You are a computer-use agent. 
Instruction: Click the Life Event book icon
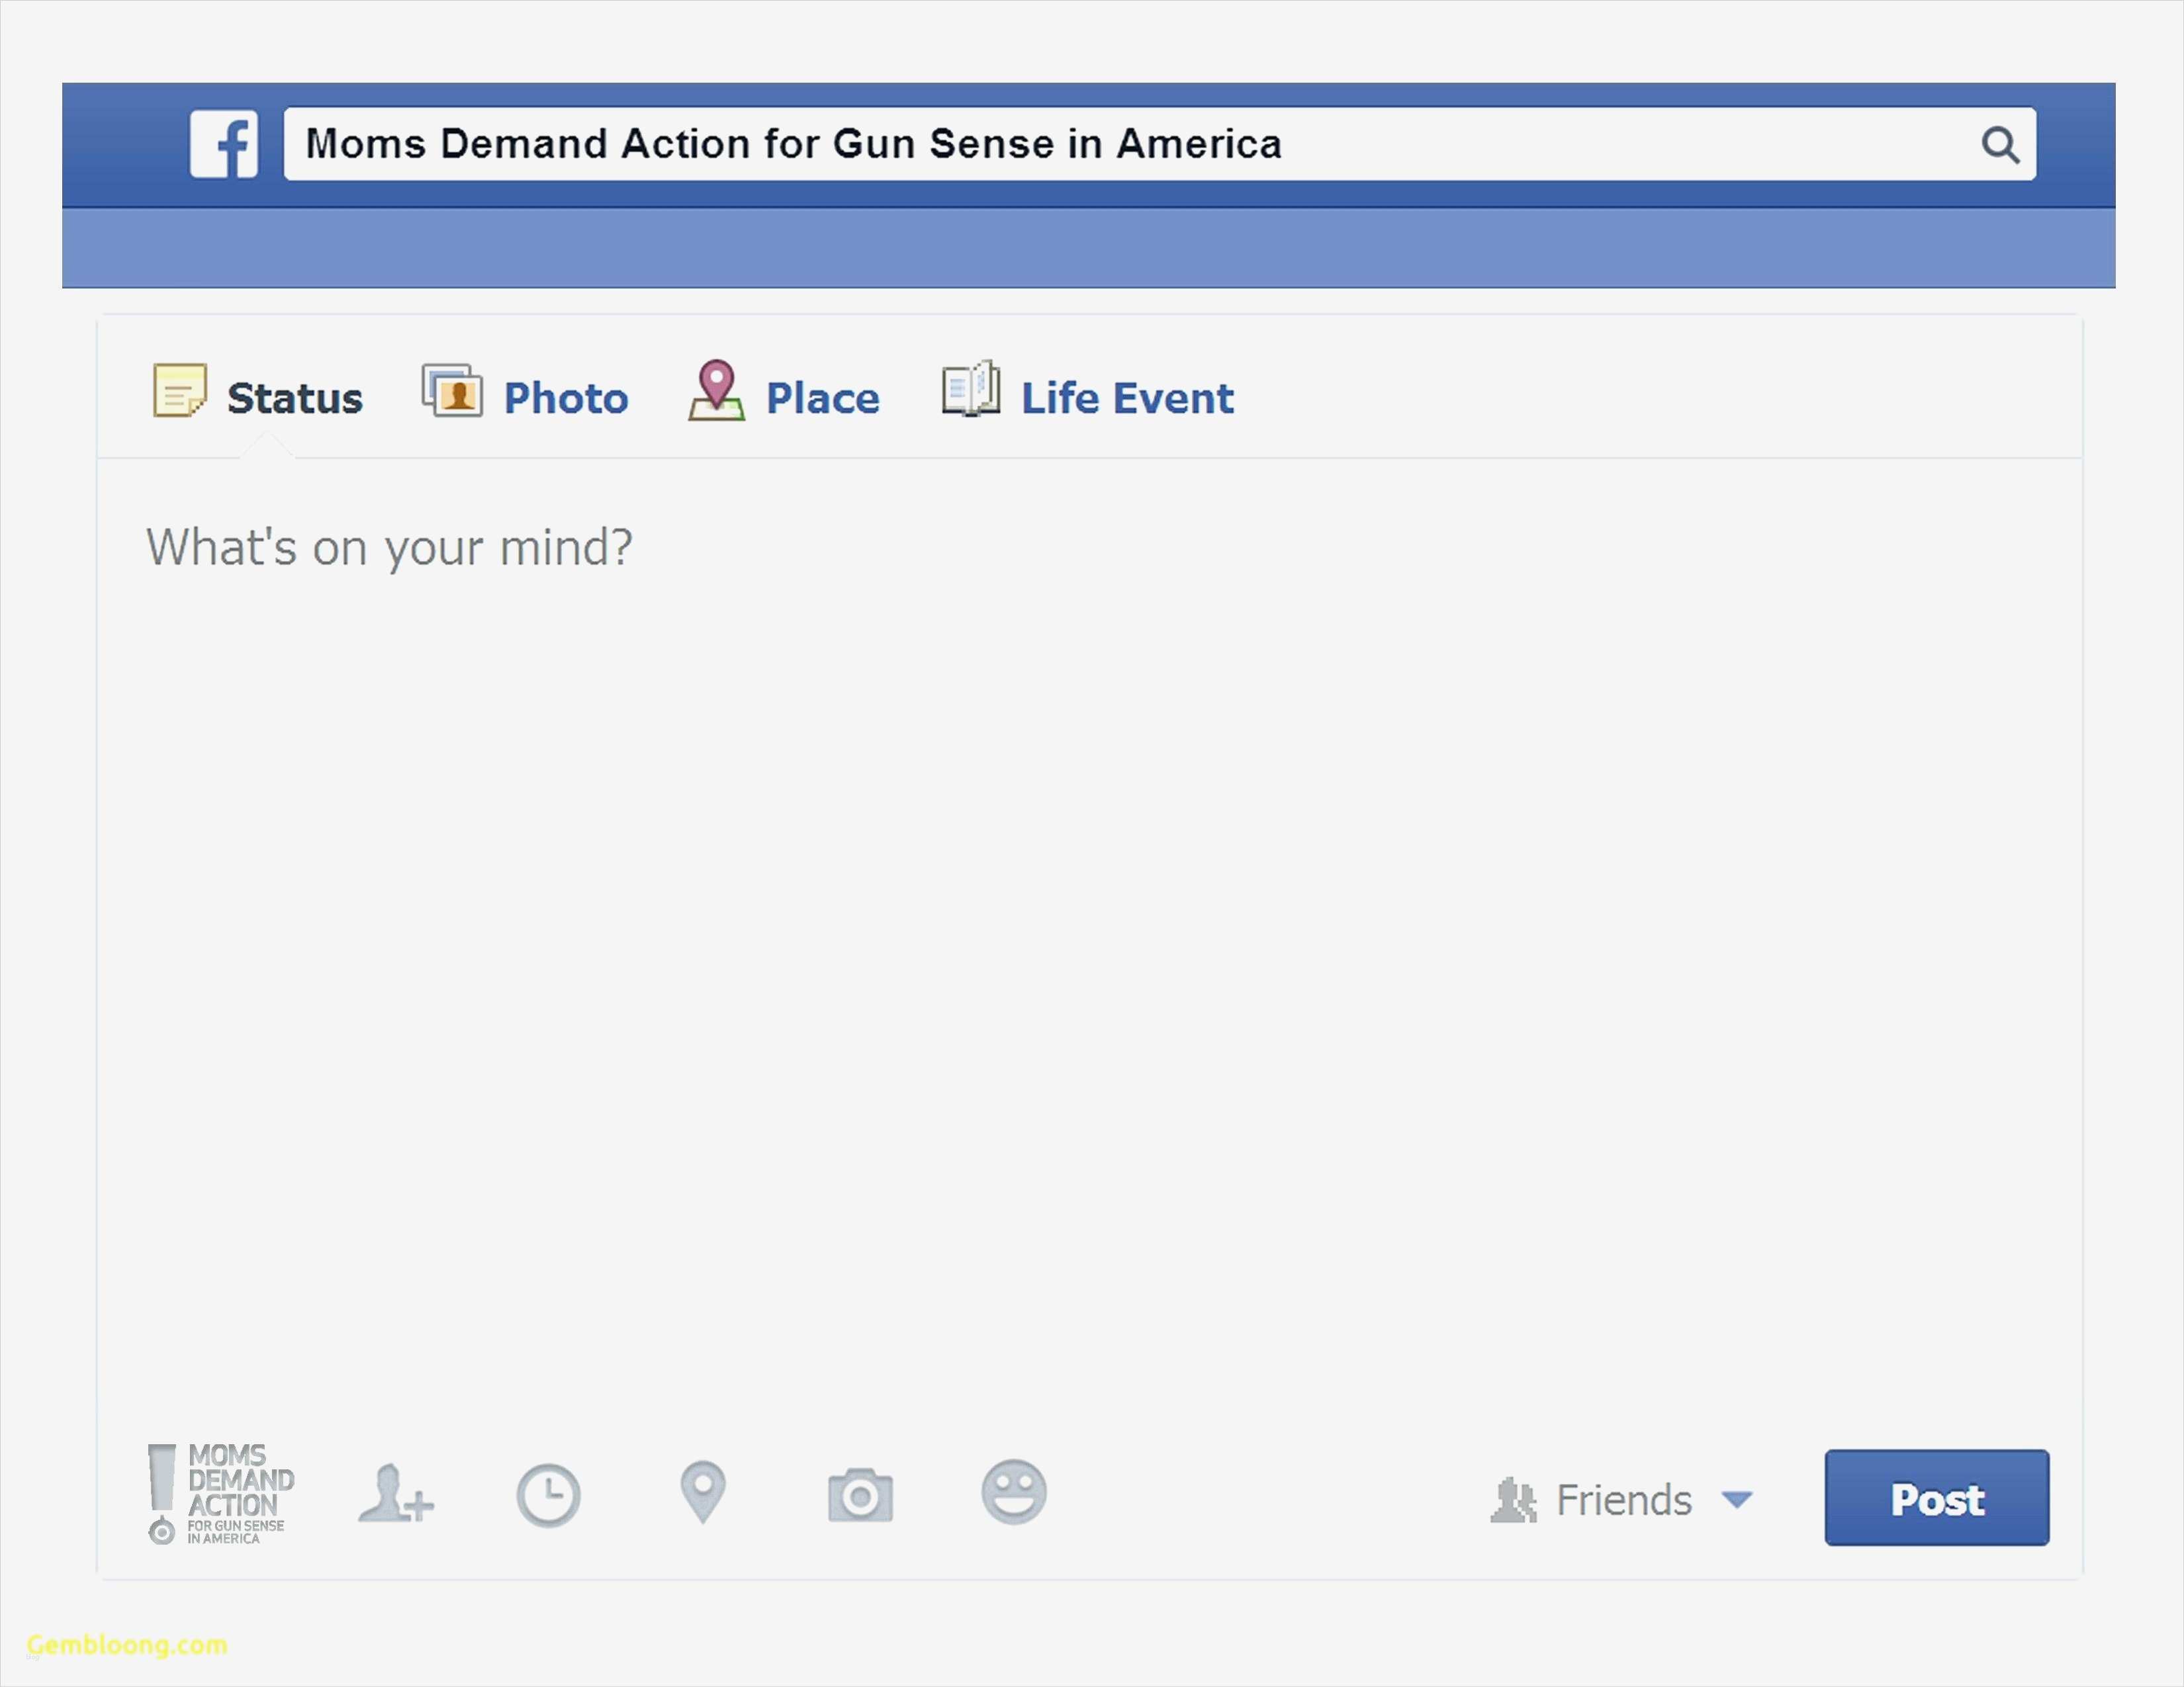[x=970, y=390]
